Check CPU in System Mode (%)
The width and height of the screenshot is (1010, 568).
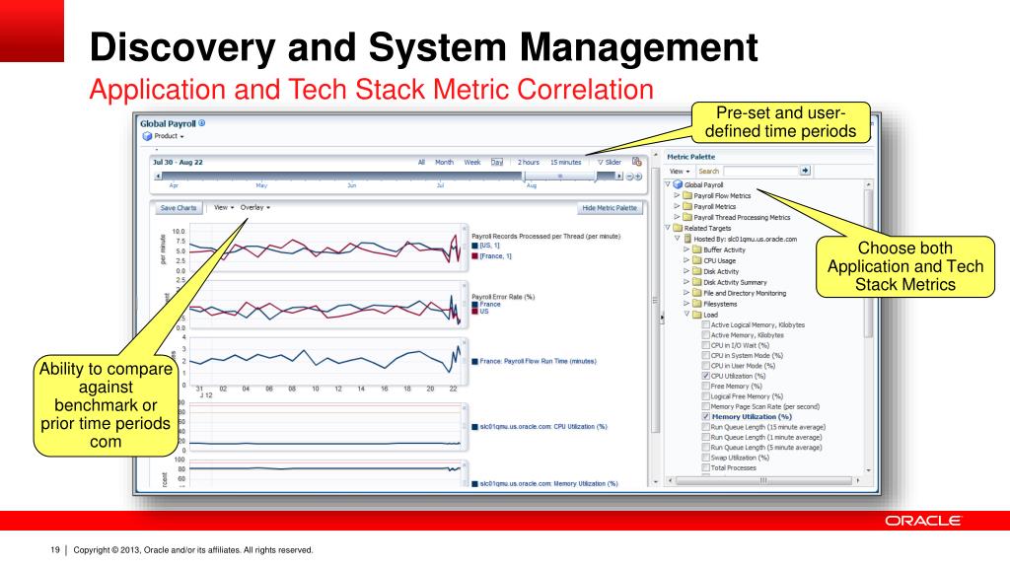tap(706, 355)
